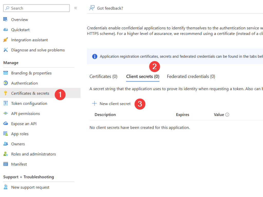Collapse the sidebar with double chevron
The image size is (263, 197).
point(76,8)
